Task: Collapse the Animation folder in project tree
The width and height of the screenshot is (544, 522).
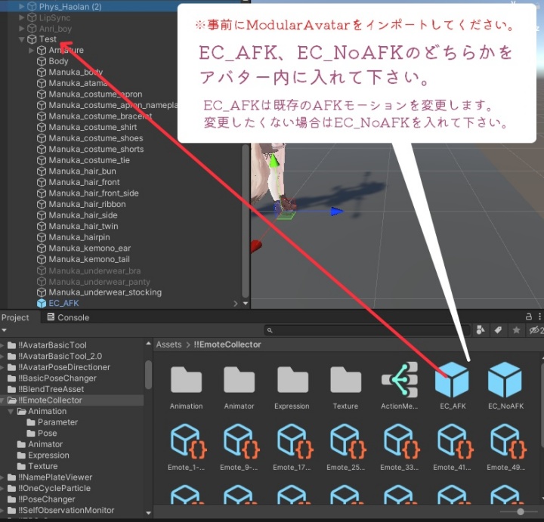Action: point(11,412)
